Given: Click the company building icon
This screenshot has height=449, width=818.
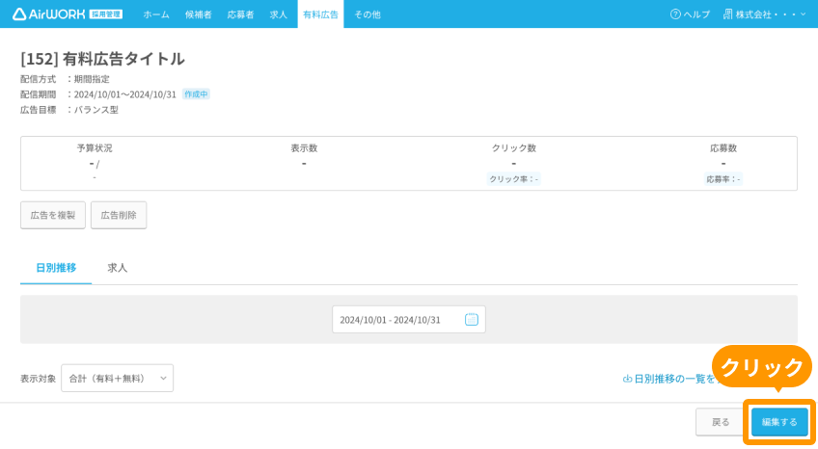Looking at the screenshot, I should coord(727,14).
